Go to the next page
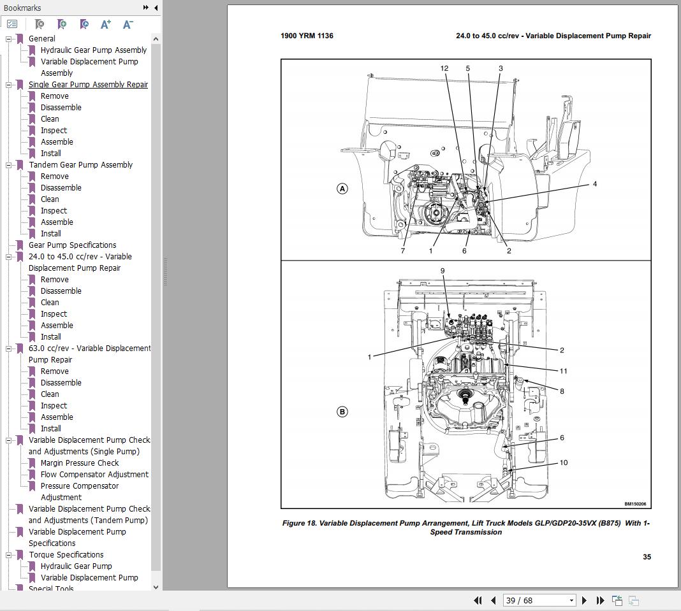This screenshot has width=681, height=611. [x=584, y=601]
